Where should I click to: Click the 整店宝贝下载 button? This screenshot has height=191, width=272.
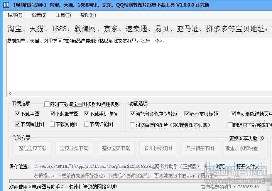(33, 148)
